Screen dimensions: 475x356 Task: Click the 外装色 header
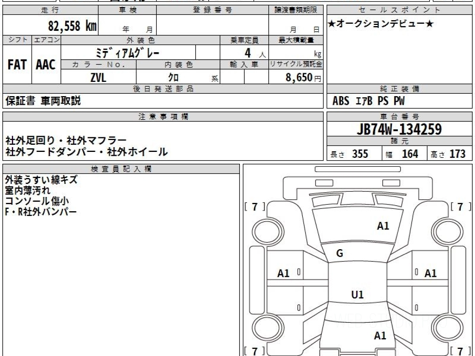(141, 40)
